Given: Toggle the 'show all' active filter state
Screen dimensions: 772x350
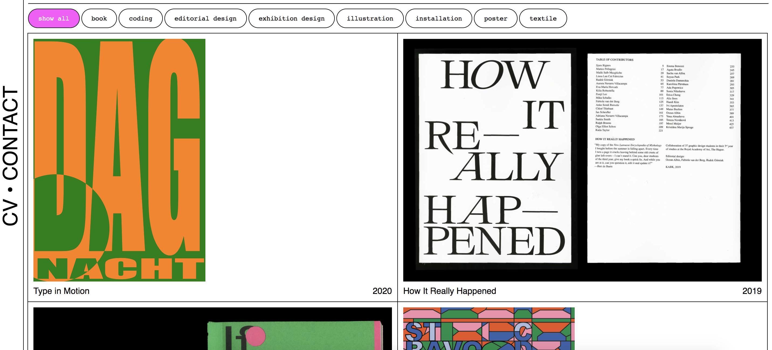Looking at the screenshot, I should coord(54,18).
